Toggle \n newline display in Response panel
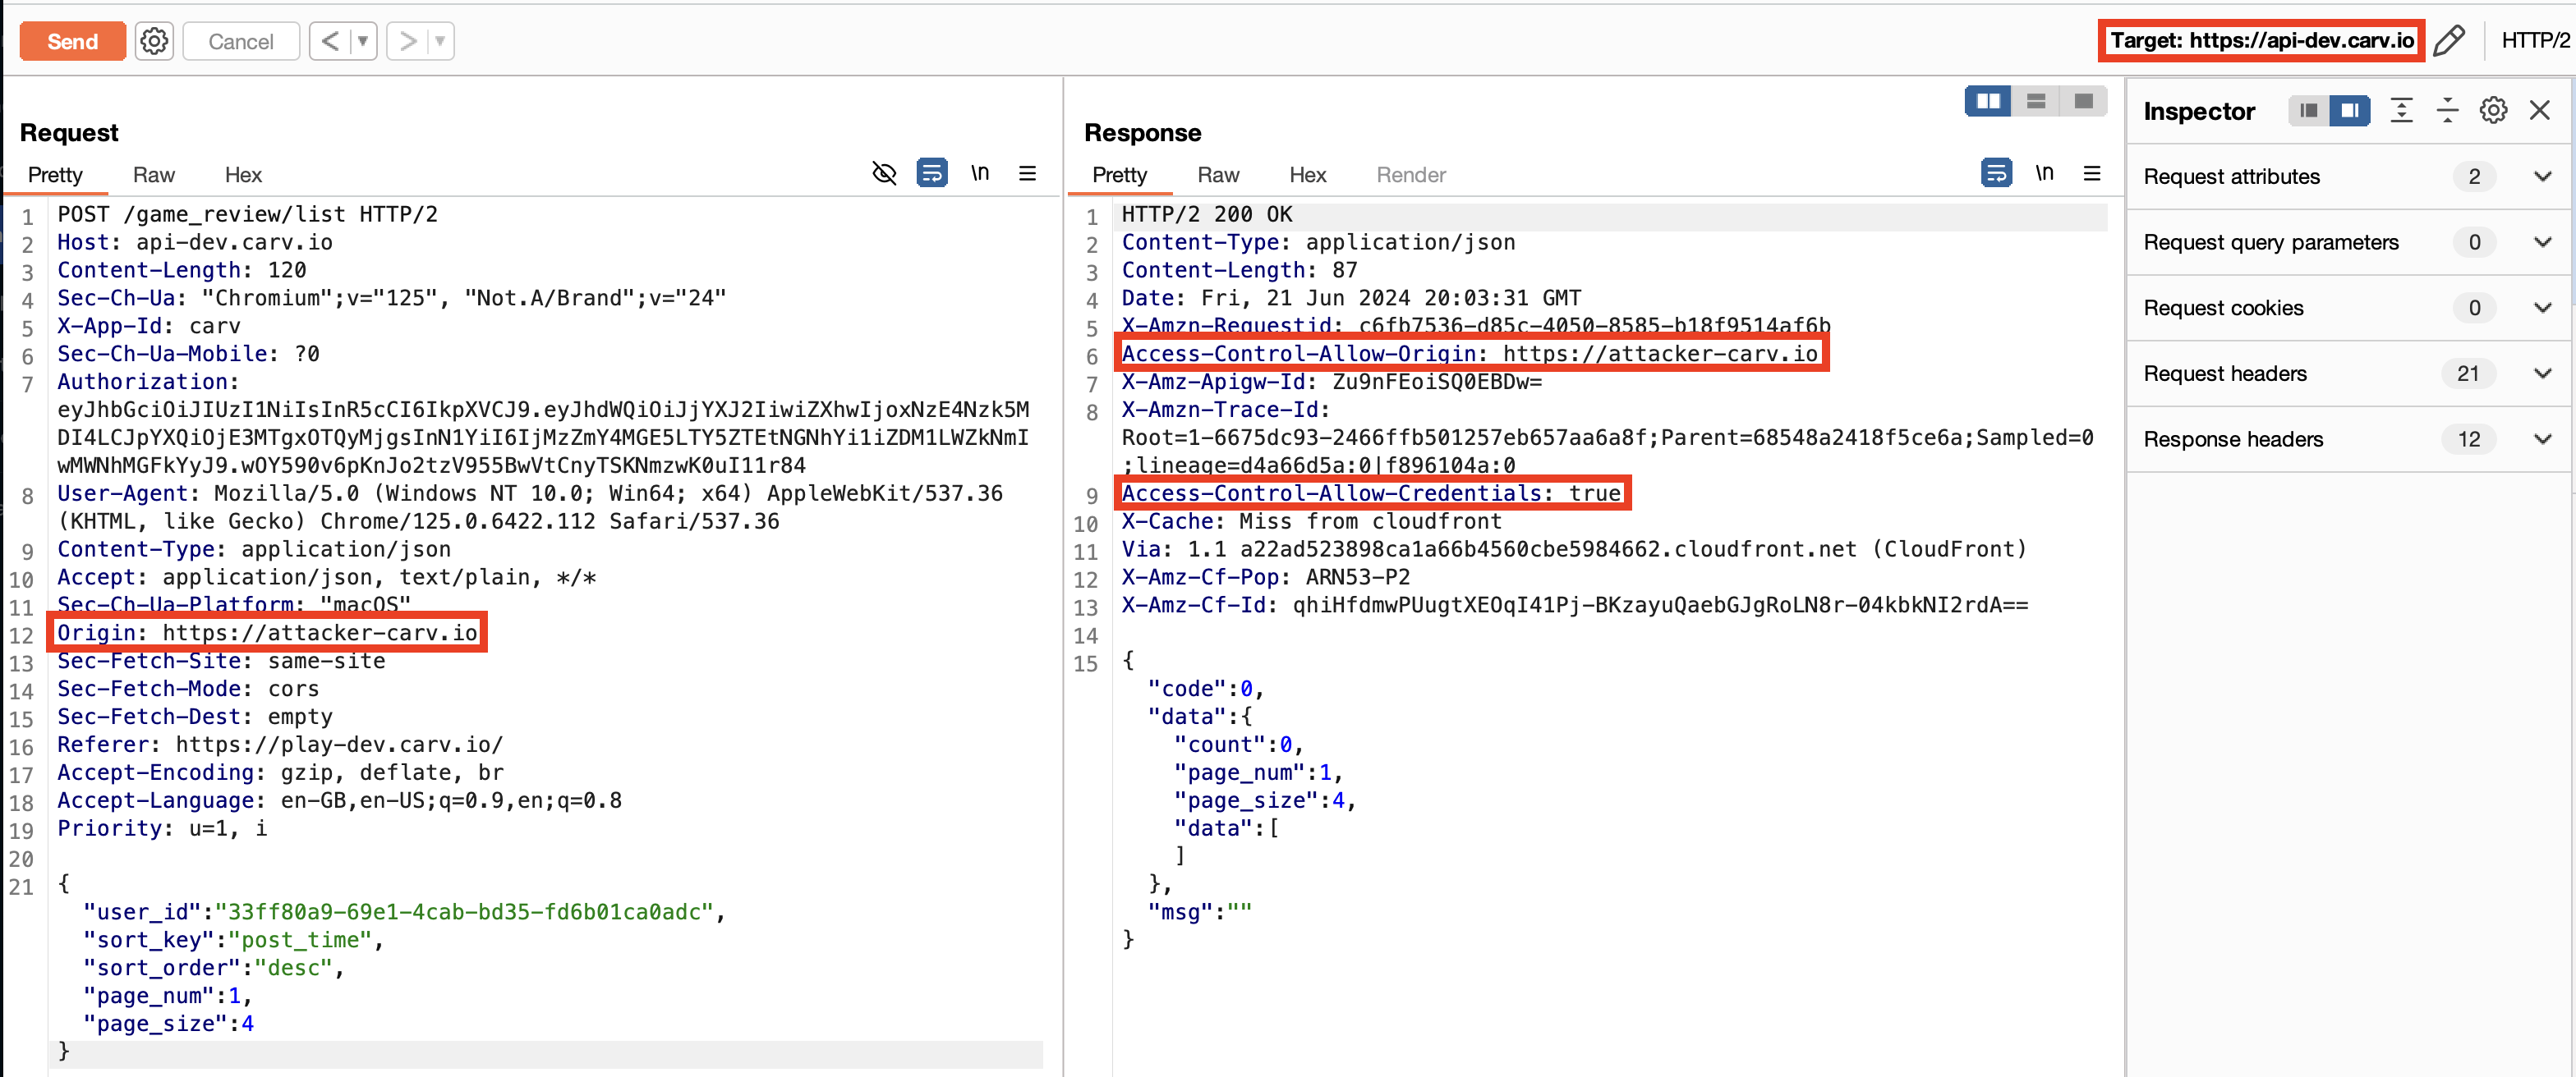The image size is (2576, 1077). click(x=2044, y=174)
